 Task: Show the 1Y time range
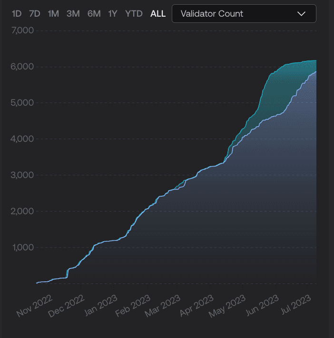point(113,14)
